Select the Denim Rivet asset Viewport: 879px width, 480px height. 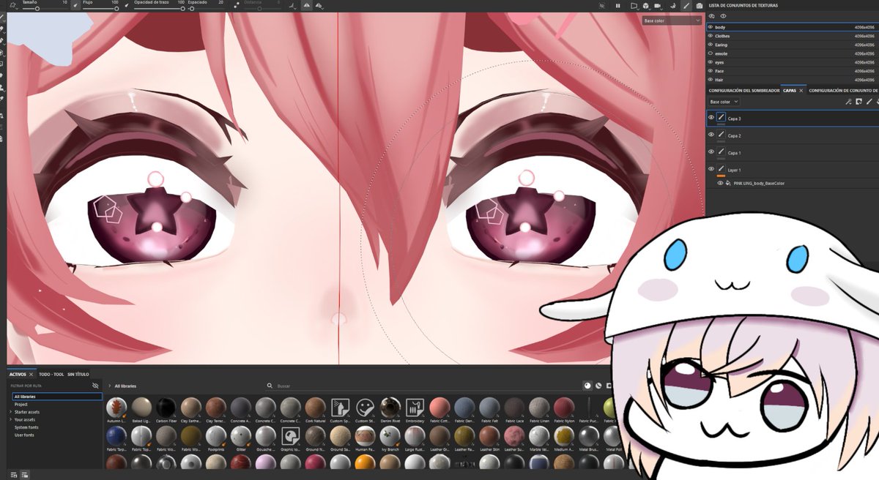[x=390, y=408]
